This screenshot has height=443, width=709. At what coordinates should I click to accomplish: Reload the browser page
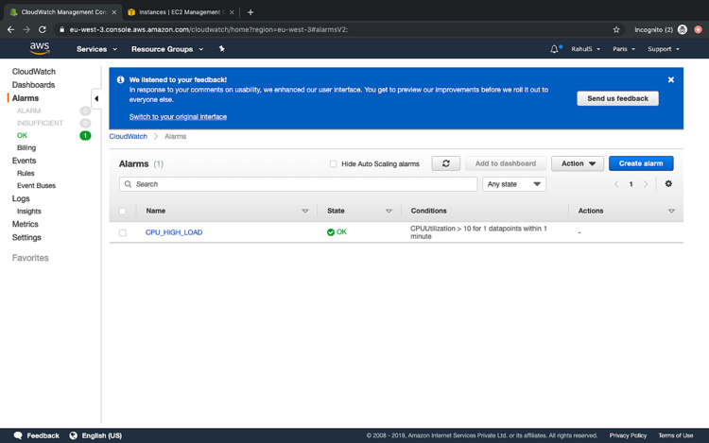[43, 29]
